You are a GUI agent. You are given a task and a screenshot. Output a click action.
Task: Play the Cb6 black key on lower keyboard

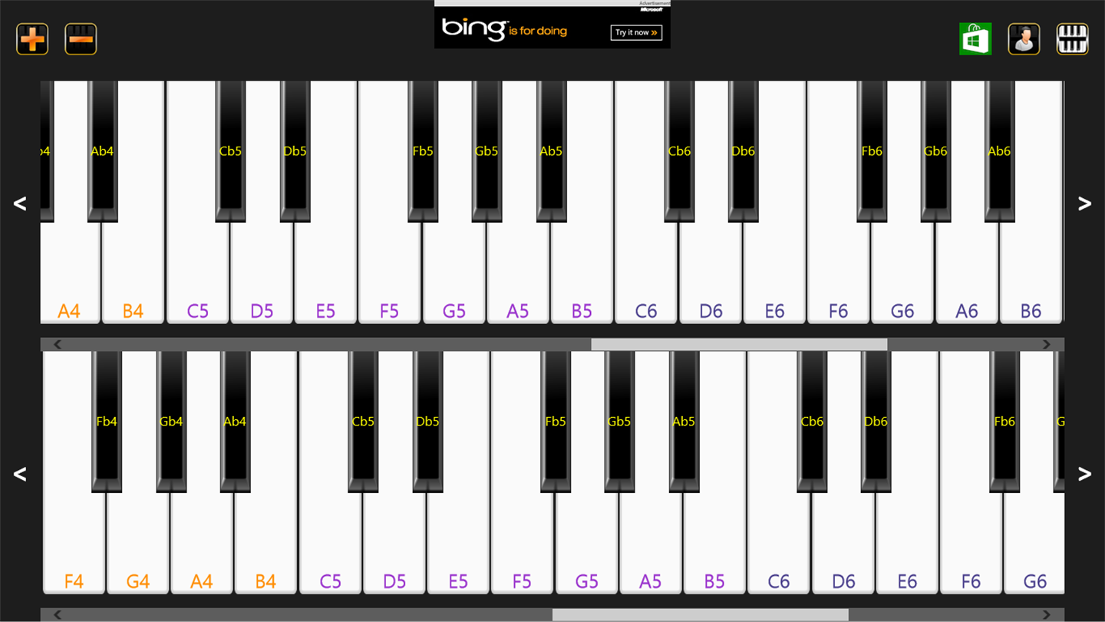(812, 422)
